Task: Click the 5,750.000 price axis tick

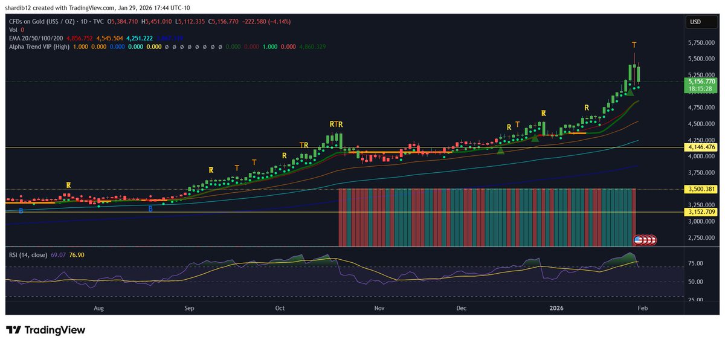Action: point(700,43)
